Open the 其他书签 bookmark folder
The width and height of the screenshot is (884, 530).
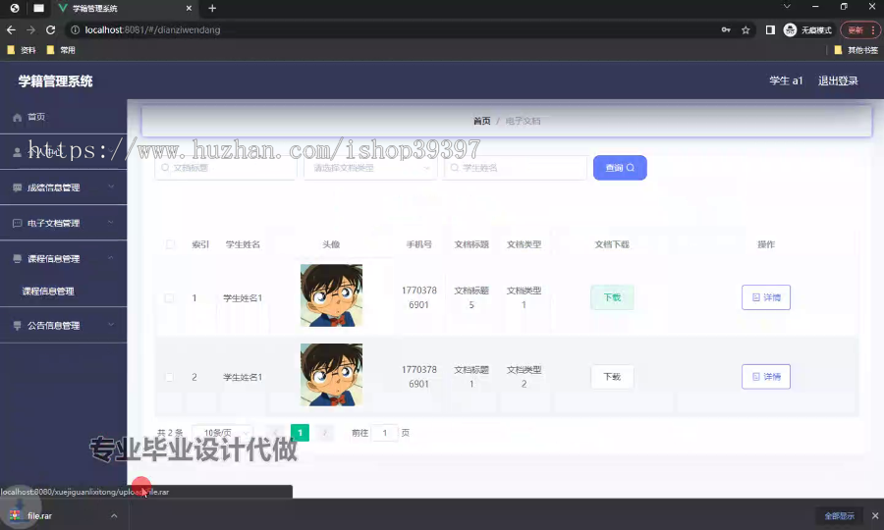(856, 50)
